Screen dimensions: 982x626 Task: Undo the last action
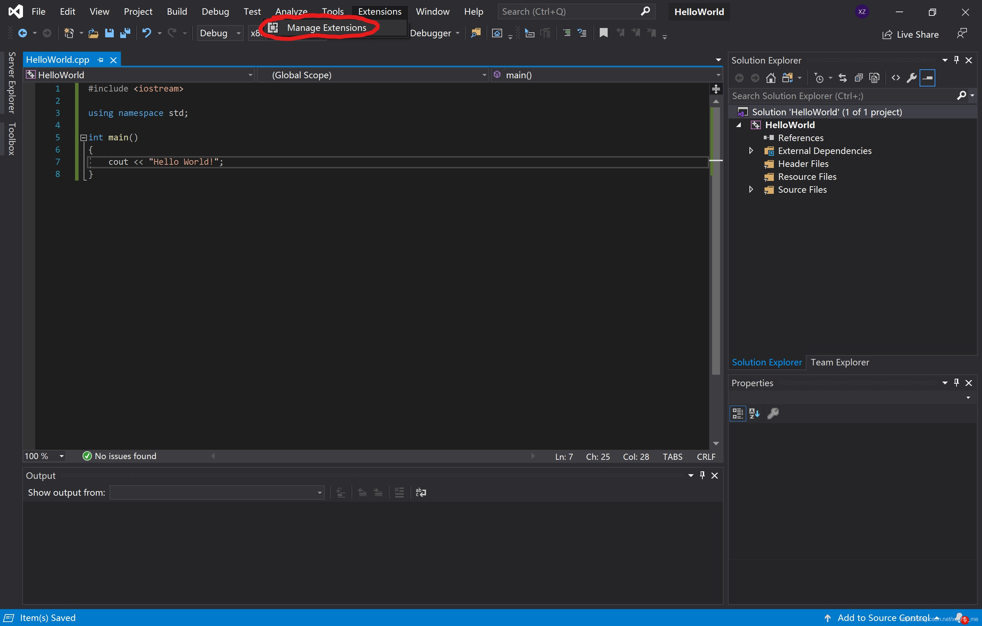(x=146, y=33)
